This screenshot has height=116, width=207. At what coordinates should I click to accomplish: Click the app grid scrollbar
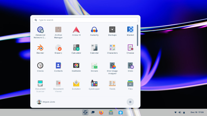pyautogui.click(x=137, y=35)
